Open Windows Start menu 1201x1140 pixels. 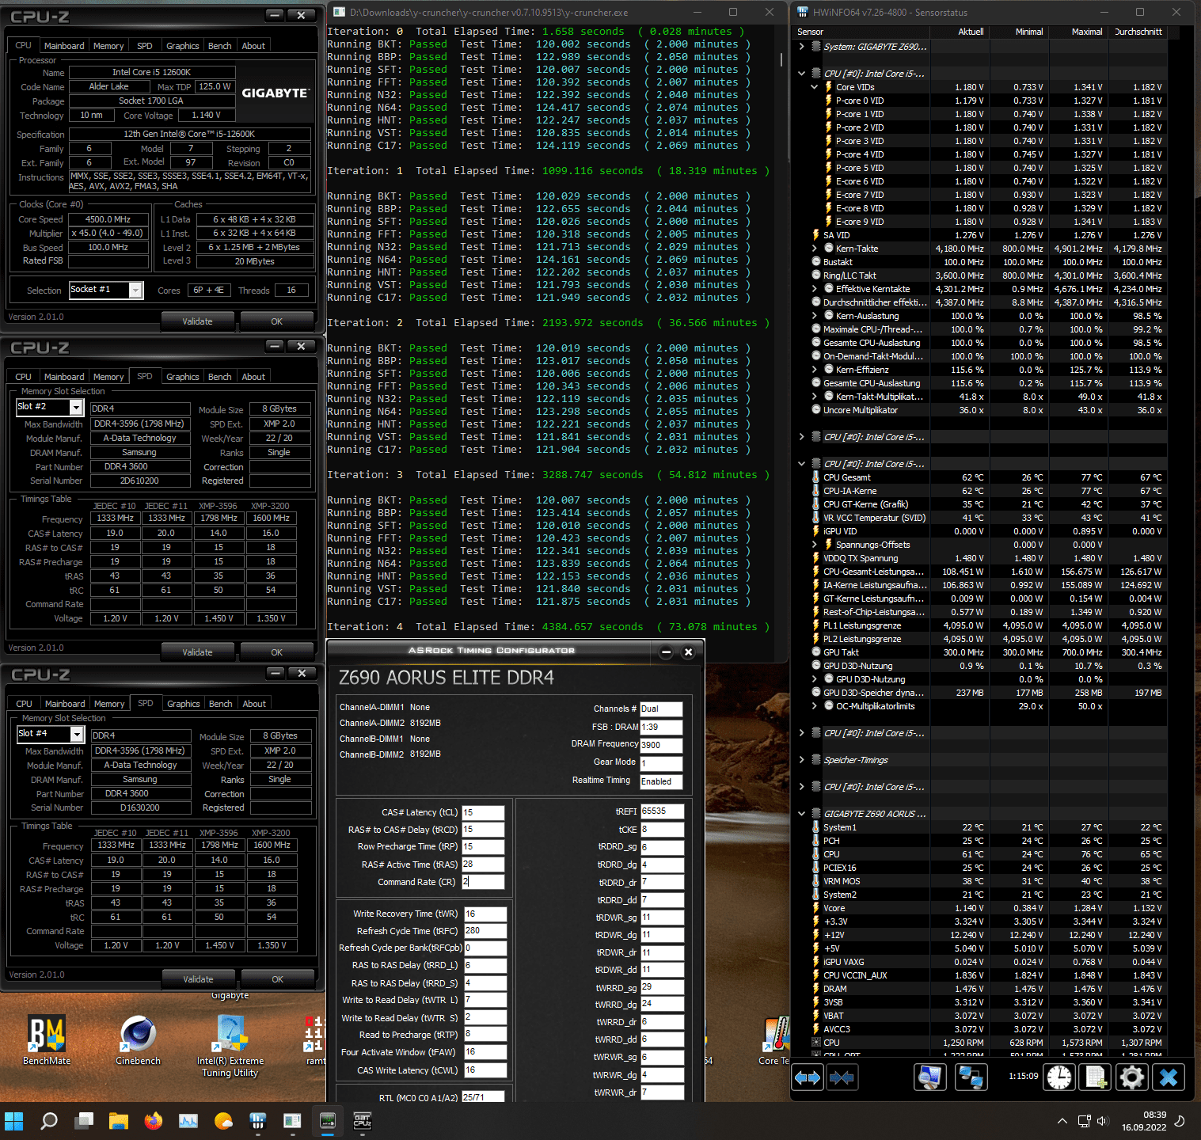click(14, 1121)
